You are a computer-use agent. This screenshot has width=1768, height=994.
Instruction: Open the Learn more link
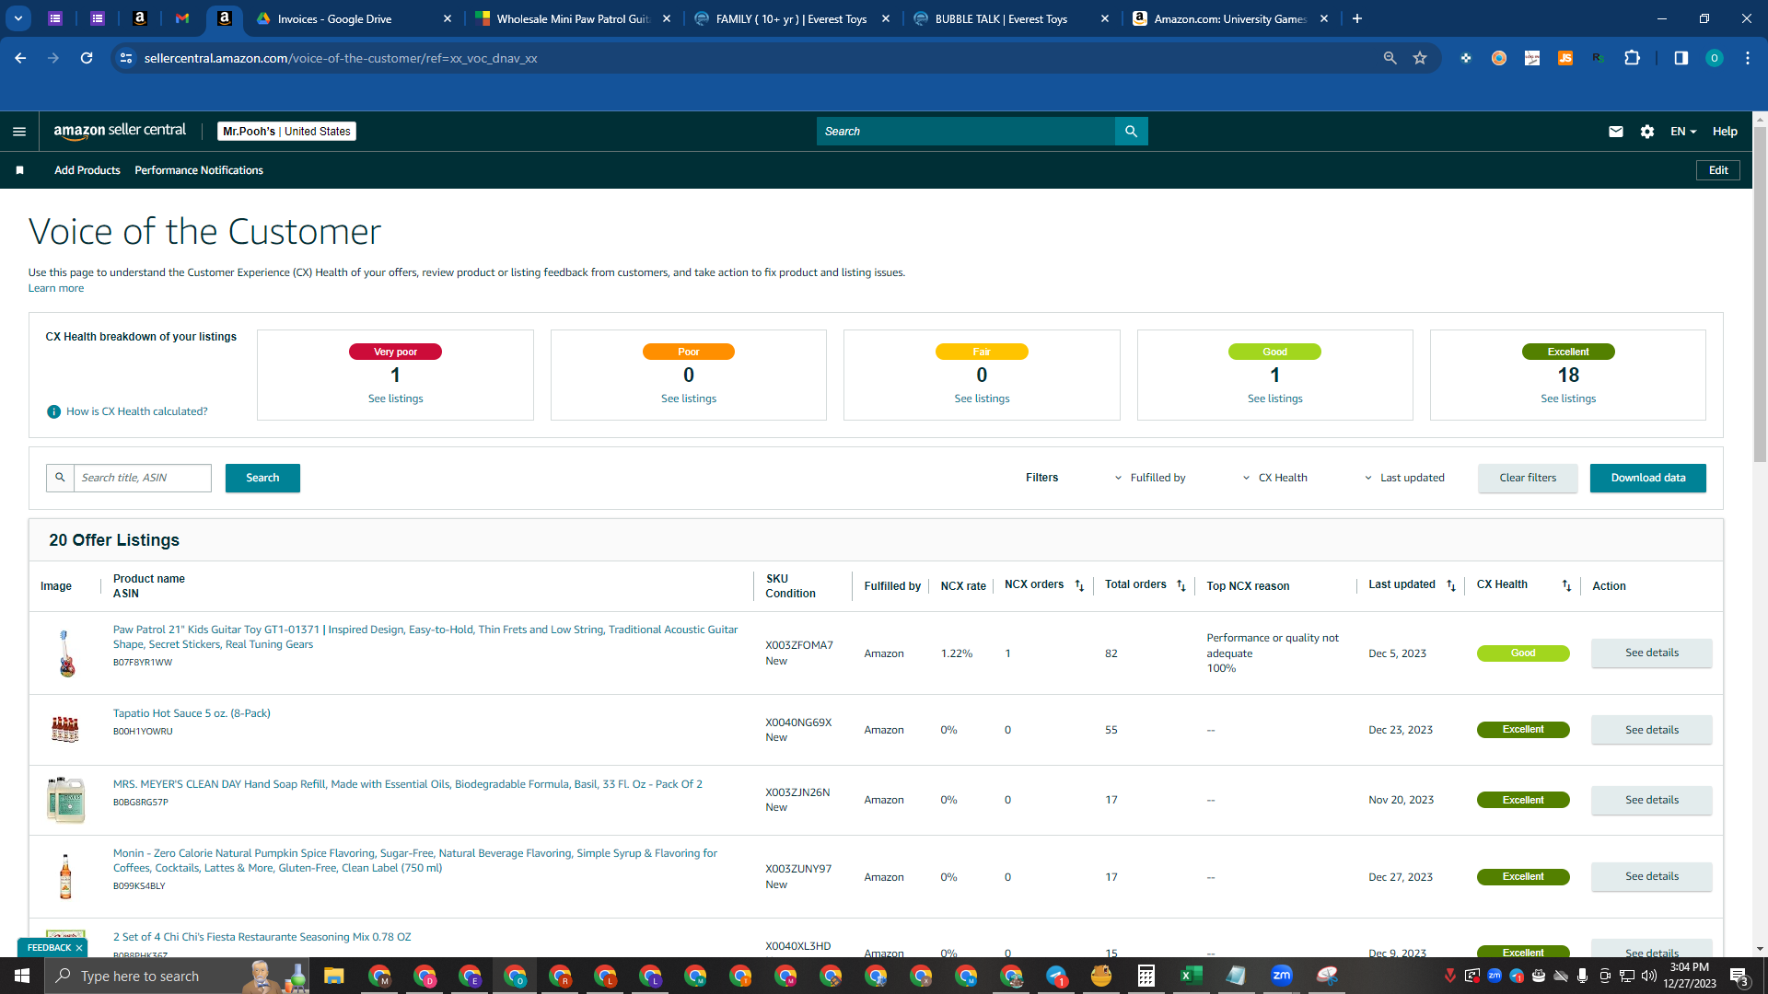click(x=56, y=288)
